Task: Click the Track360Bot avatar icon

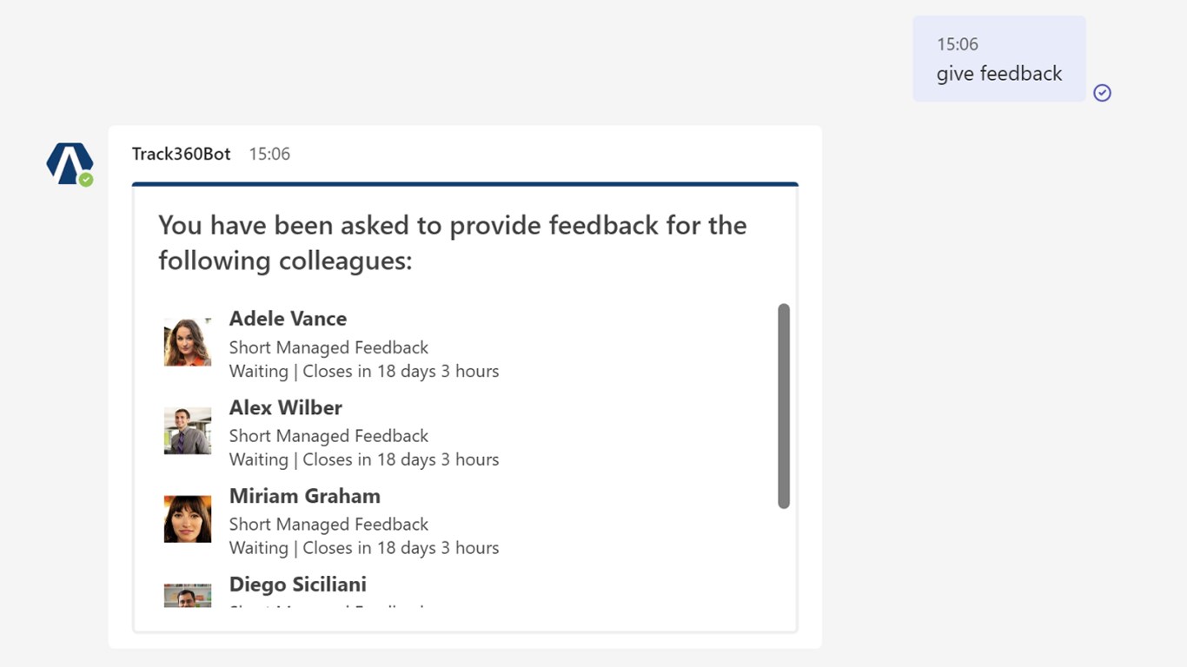Action: click(x=70, y=163)
